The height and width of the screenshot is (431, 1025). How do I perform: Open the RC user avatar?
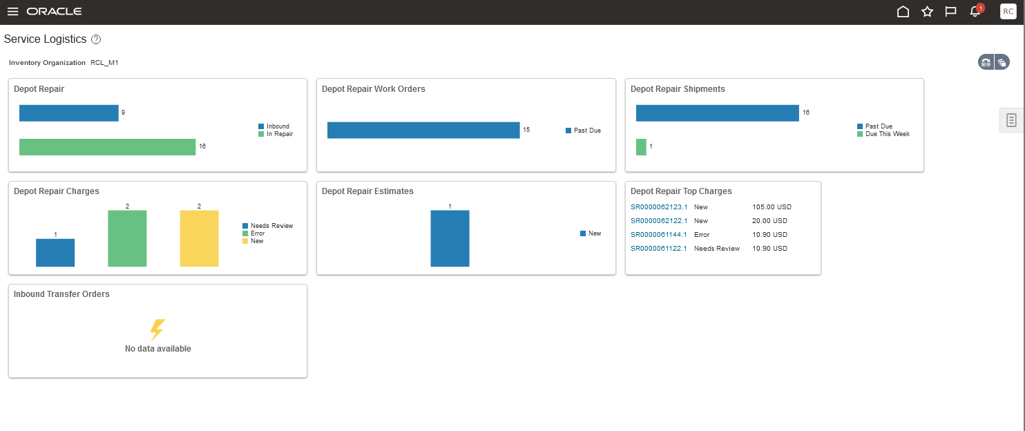pos(1008,11)
